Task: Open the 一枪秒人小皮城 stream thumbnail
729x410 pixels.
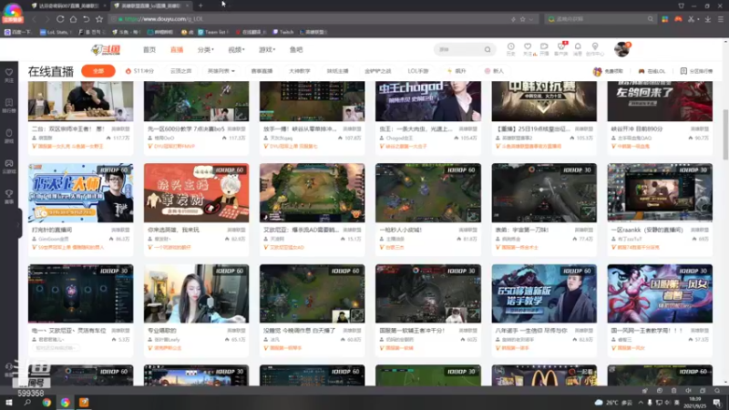Action: [428, 193]
